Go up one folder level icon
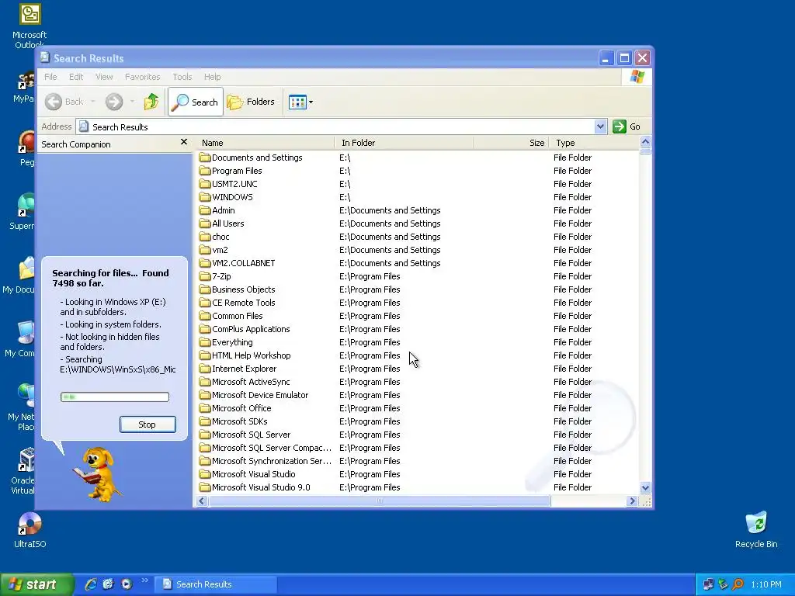Viewport: 795px width, 596px height. [151, 102]
